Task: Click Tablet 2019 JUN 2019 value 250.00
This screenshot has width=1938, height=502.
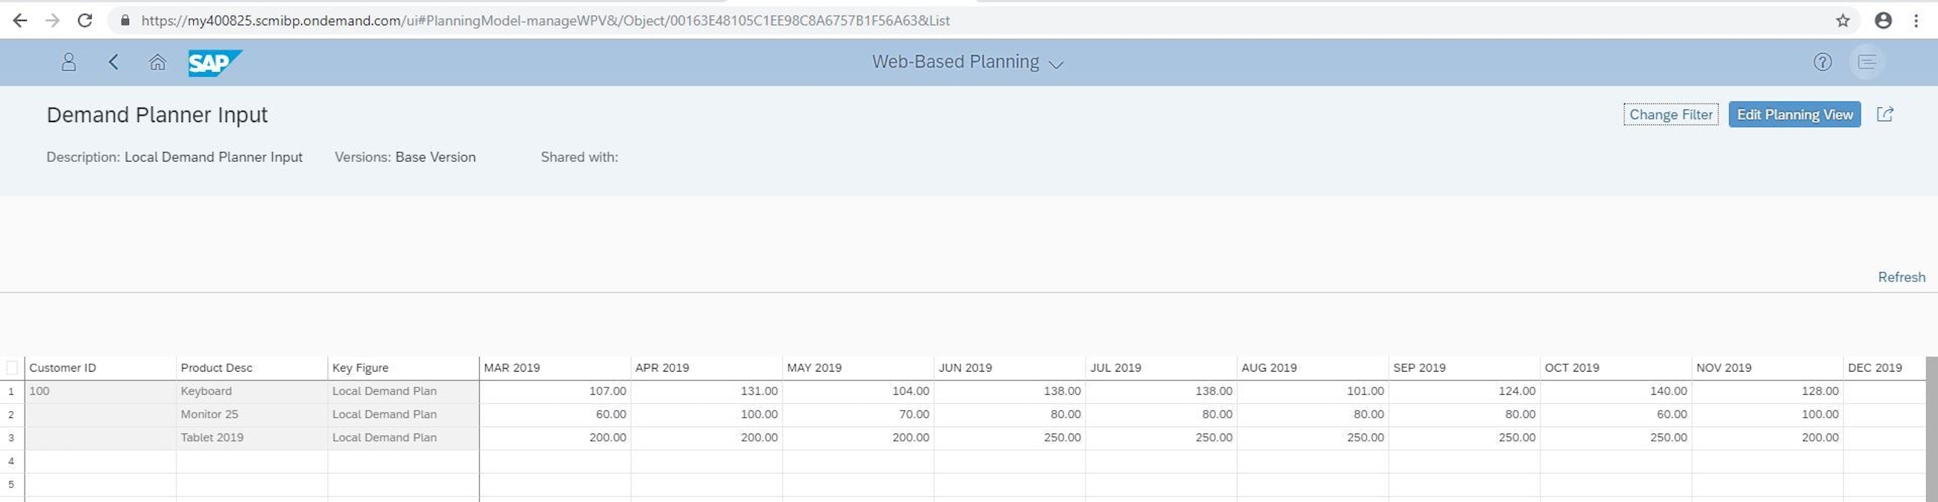Action: click(x=1010, y=437)
